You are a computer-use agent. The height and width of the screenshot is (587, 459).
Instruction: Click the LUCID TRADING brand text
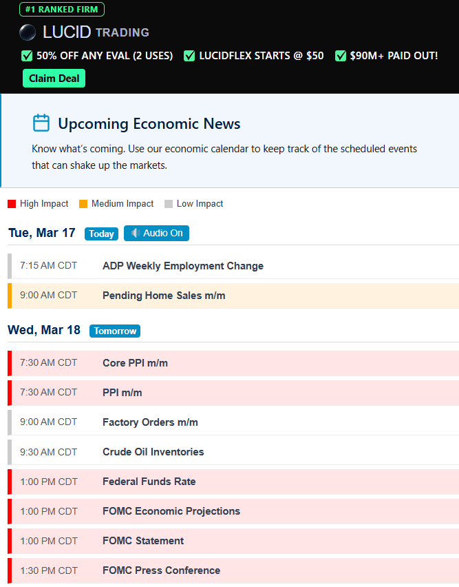[96, 32]
